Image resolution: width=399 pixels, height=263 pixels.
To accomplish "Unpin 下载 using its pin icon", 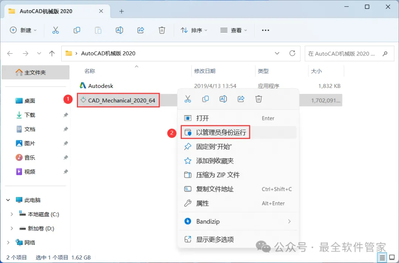I will 66,115.
